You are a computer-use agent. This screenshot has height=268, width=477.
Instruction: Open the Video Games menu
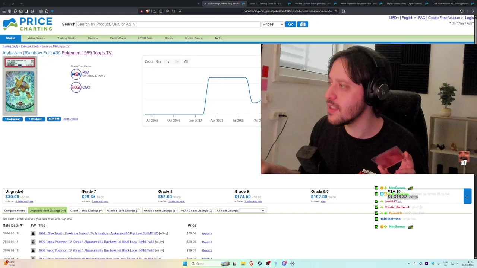pyautogui.click(x=36, y=38)
